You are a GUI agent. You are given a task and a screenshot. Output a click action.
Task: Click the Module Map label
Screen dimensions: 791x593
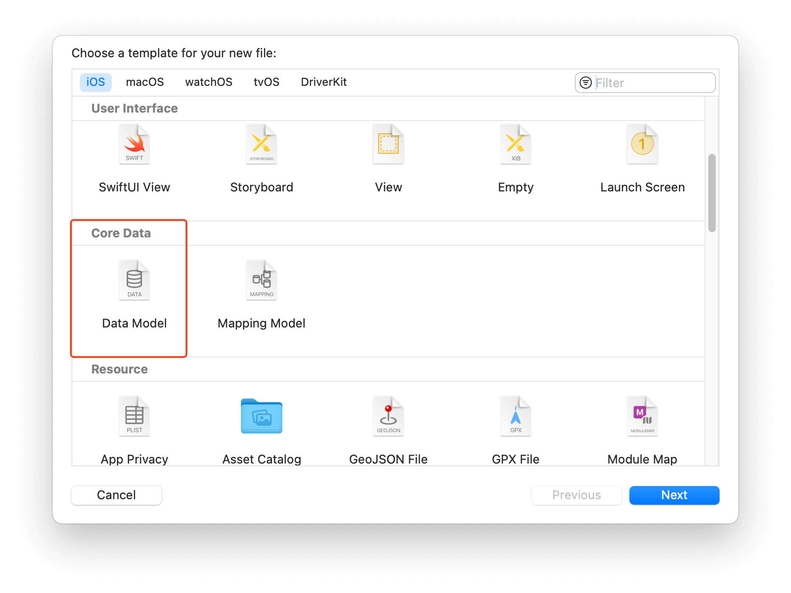point(643,459)
